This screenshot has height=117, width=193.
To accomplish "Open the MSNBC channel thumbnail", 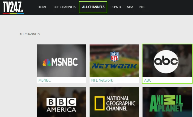I will click(61, 61).
